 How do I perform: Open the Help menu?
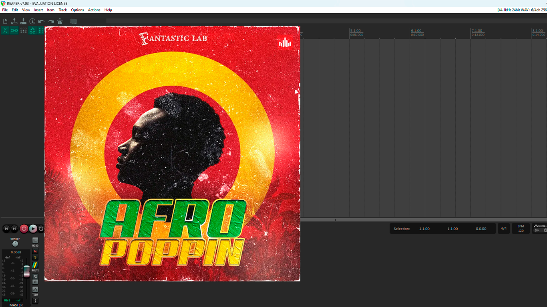click(x=108, y=10)
